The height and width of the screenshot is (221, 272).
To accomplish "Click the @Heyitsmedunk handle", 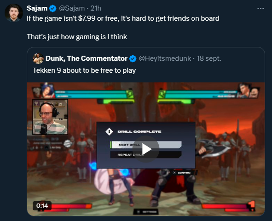I will pyautogui.click(x=165, y=58).
